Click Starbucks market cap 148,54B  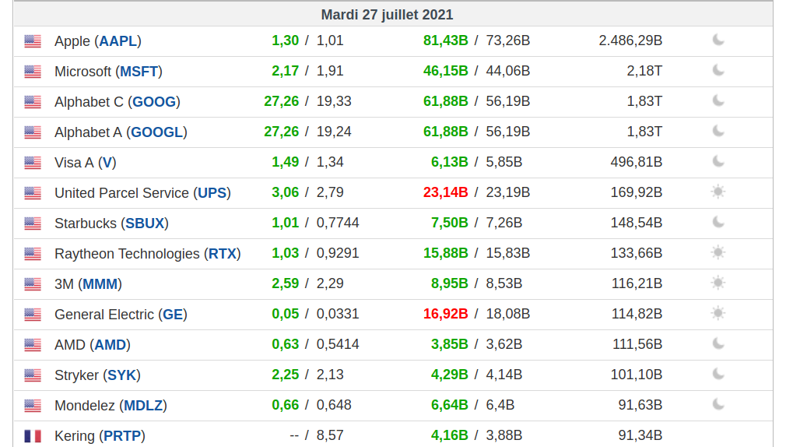(x=636, y=223)
